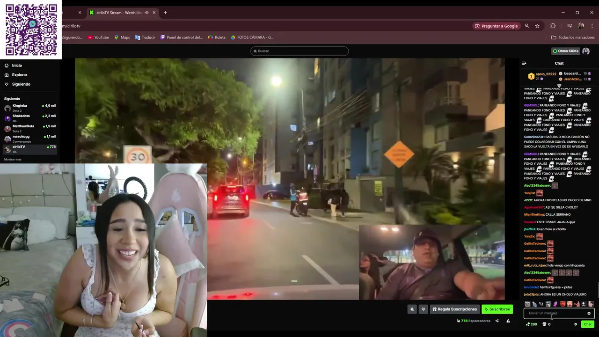Open chat settings gear icon
The height and width of the screenshot is (337, 599).
[576, 324]
